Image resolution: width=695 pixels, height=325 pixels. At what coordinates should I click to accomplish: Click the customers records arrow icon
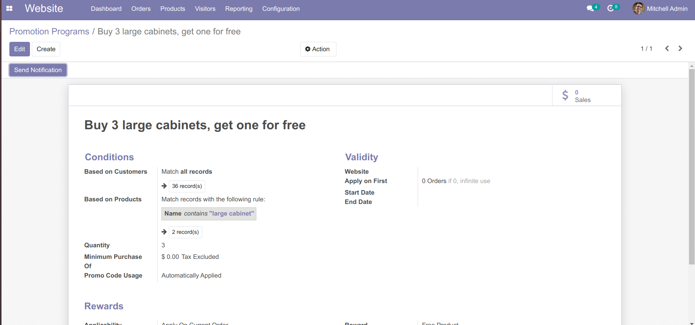coord(164,186)
